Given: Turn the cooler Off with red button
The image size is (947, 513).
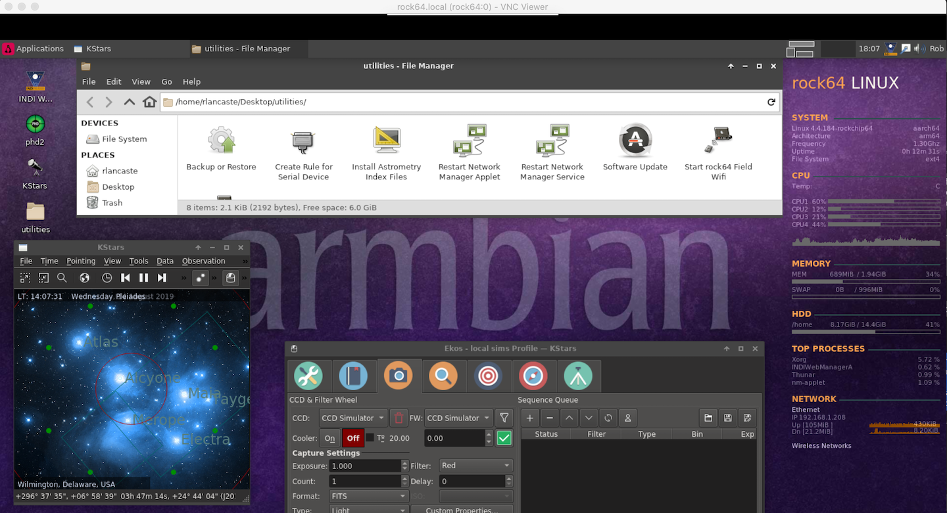Looking at the screenshot, I should tap(353, 438).
